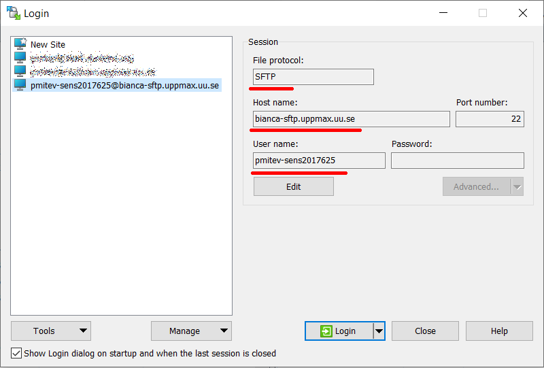This screenshot has height=368, width=544.
Task: Click the User name label
Action: coord(275,144)
